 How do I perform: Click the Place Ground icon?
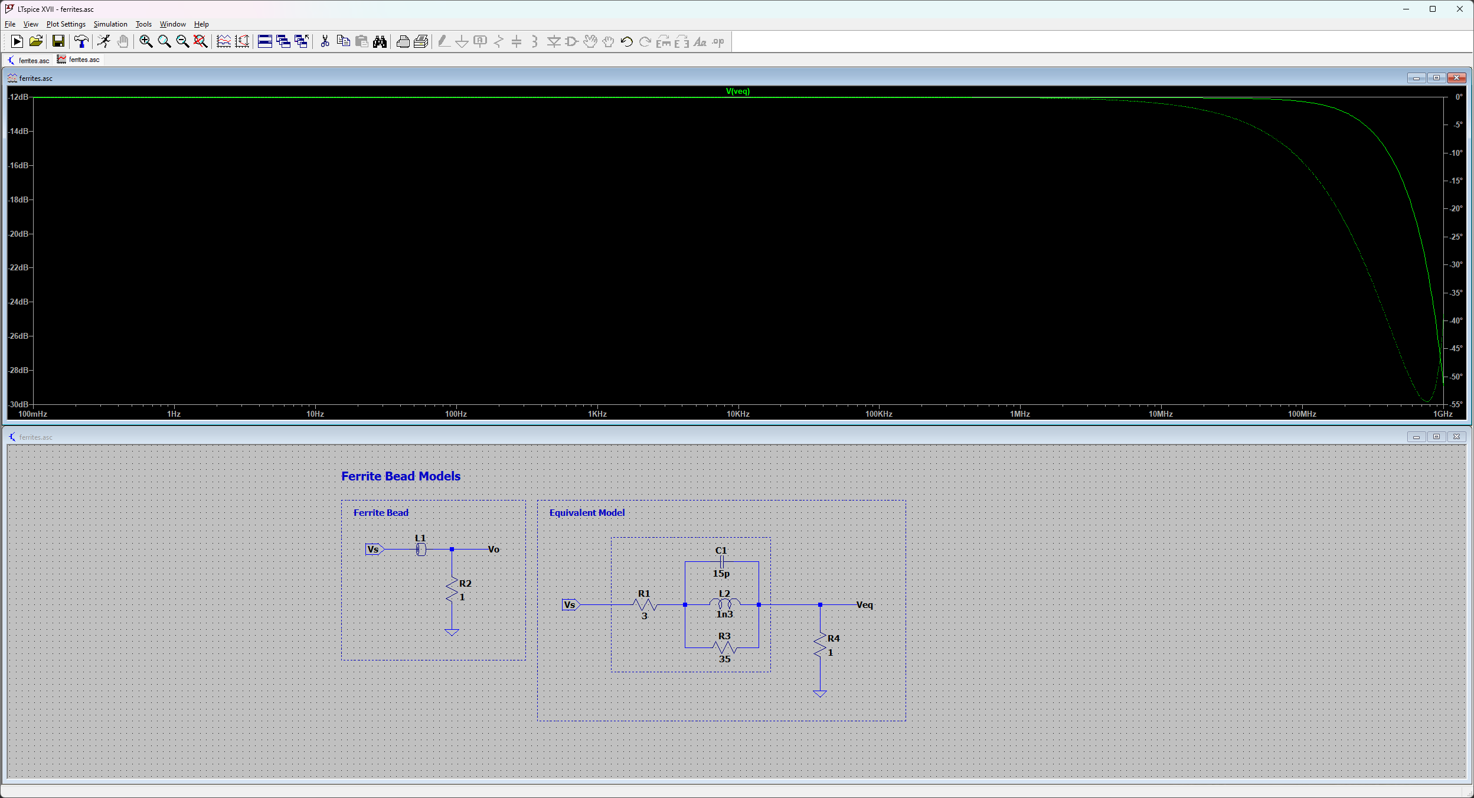462,41
